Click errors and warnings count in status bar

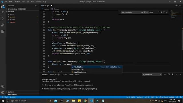5,97
